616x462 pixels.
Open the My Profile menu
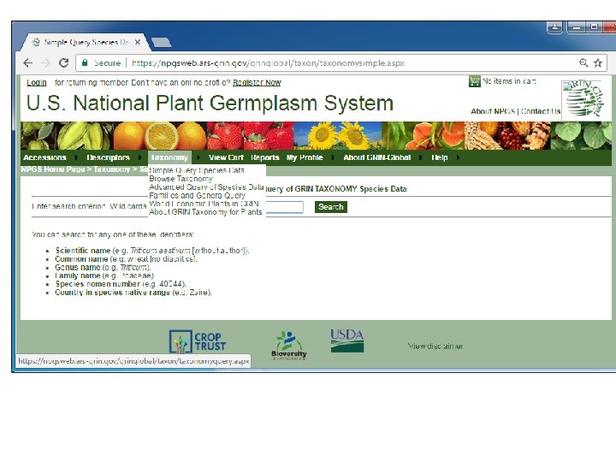pos(305,157)
